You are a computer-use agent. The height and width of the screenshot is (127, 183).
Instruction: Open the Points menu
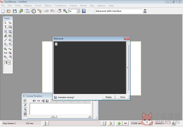click(38, 5)
